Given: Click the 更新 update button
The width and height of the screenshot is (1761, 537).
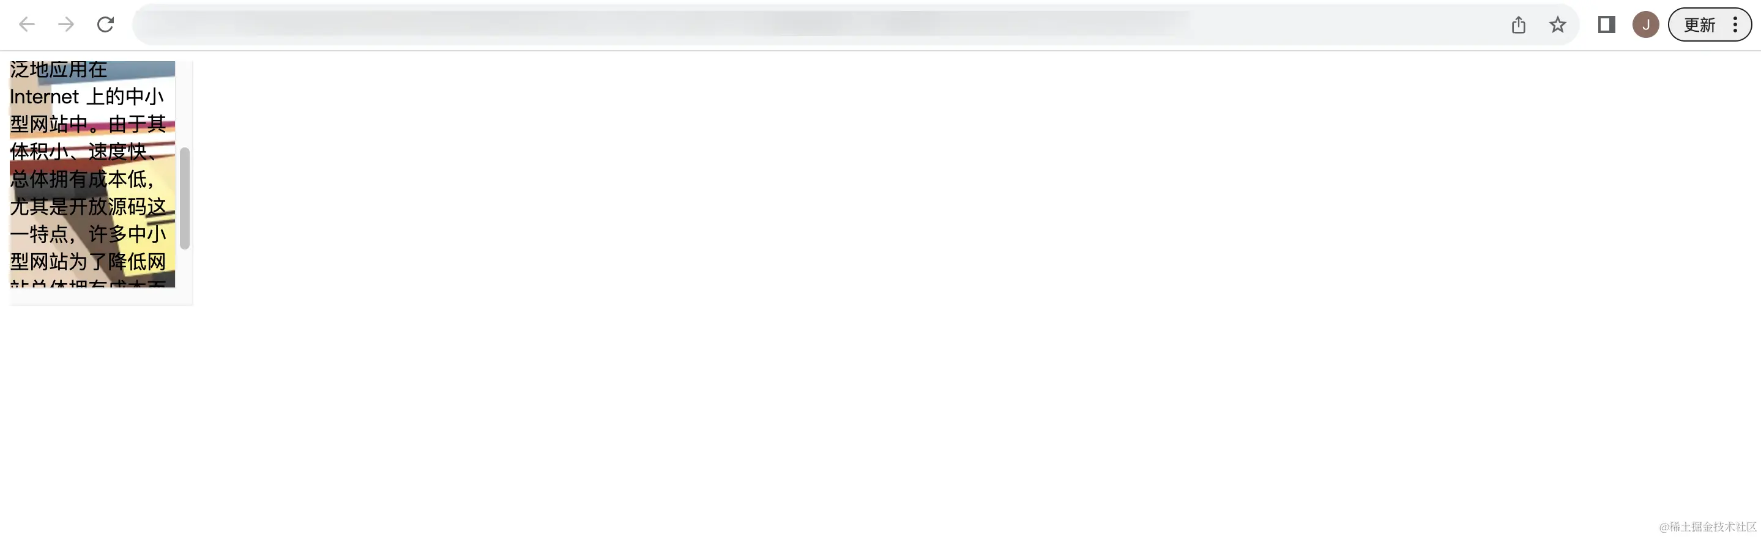Looking at the screenshot, I should 1699,24.
